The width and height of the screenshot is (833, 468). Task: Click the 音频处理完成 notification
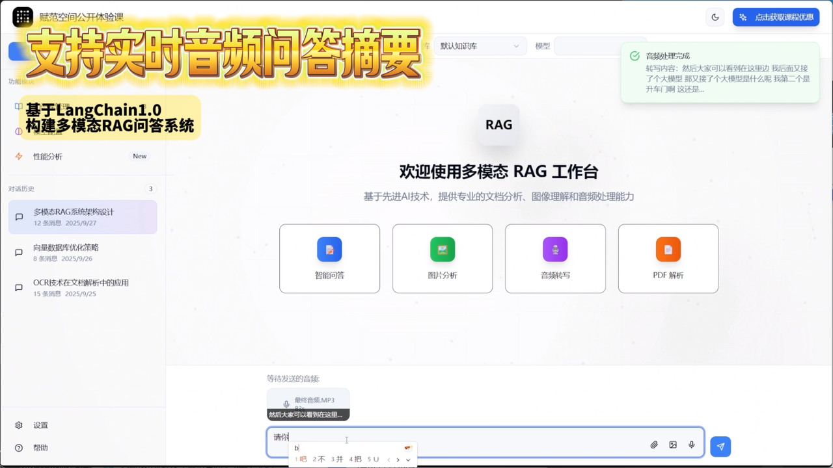coord(720,72)
